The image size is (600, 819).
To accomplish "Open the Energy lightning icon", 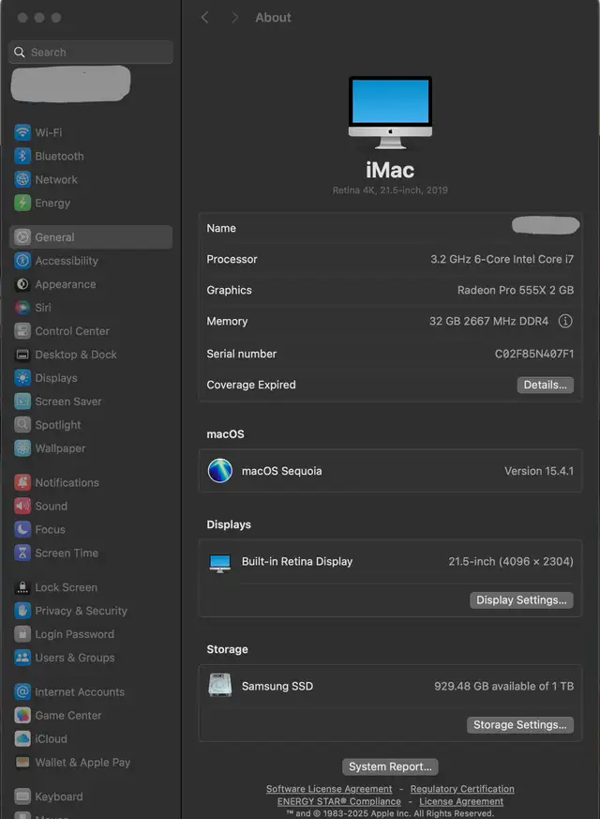I will [22, 203].
